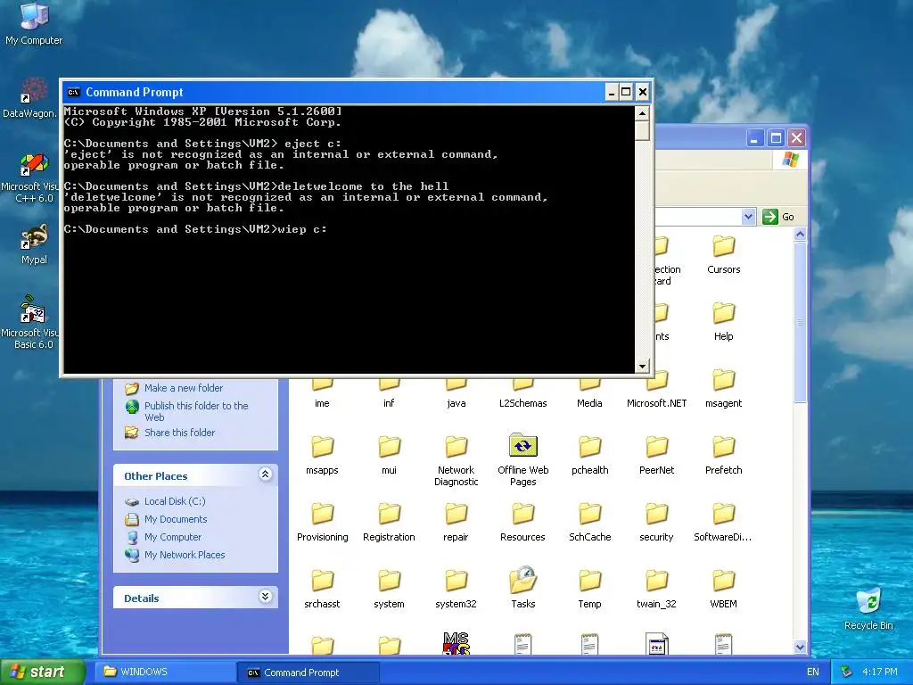Select the Network Diagnostic folder
The width and height of the screenshot is (913, 685).
pyautogui.click(x=456, y=461)
